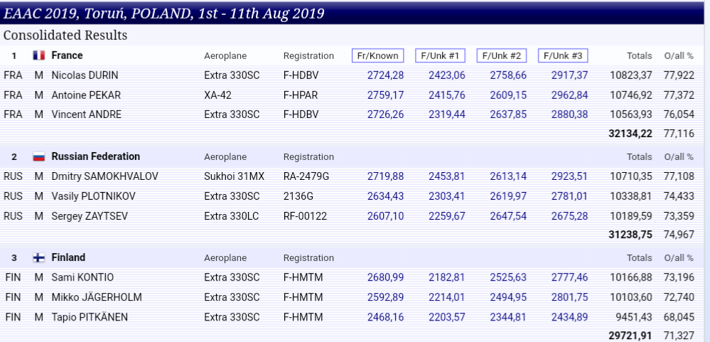Viewport: 710px width, 342px height.
Task: Click the Russian Federation flag icon
Action: pos(39,156)
